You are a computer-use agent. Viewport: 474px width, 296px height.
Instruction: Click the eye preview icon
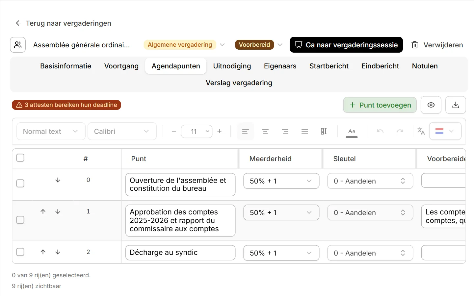[x=431, y=105]
